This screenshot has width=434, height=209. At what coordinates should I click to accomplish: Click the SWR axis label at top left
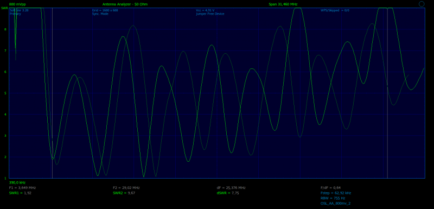pos(4,8)
